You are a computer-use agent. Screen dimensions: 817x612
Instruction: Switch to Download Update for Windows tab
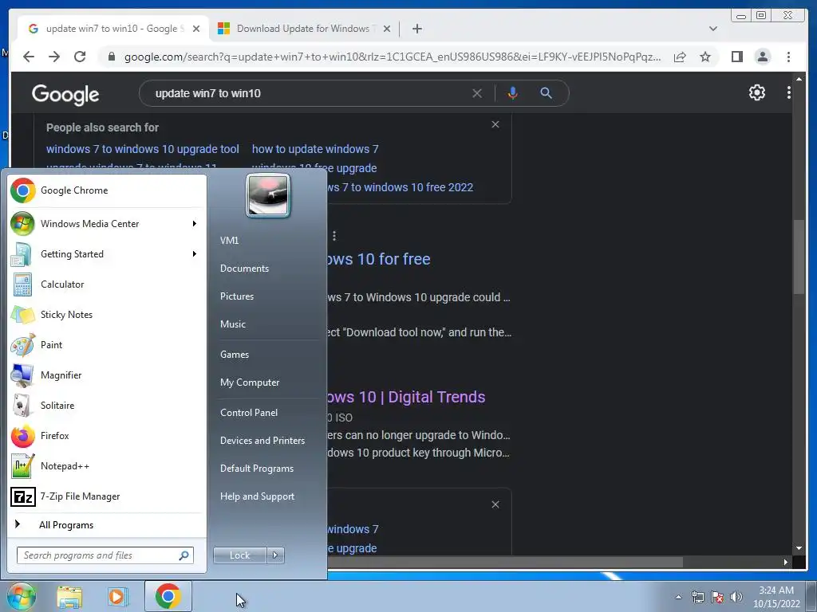304,29
